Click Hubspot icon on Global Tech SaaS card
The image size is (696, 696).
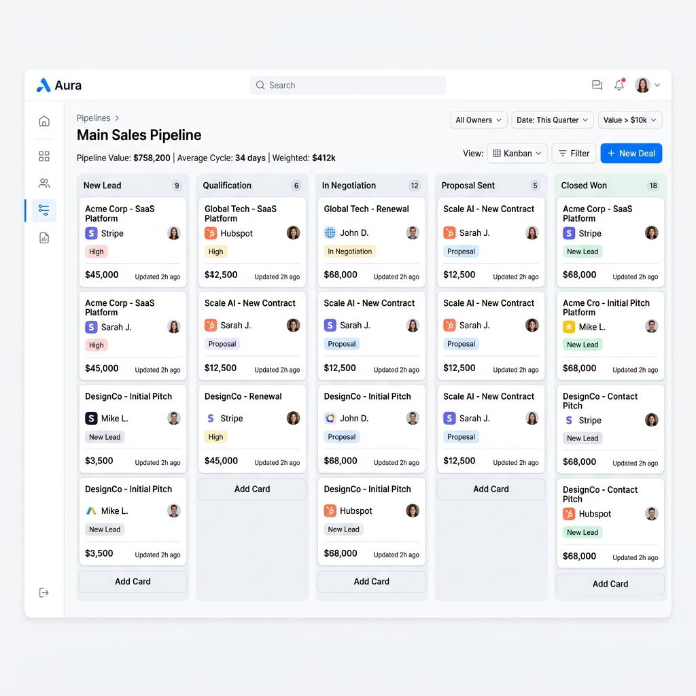pos(211,233)
